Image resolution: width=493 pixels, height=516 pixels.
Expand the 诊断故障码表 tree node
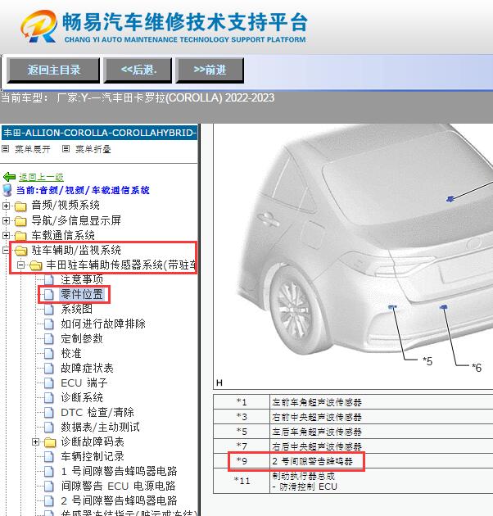tap(35, 442)
